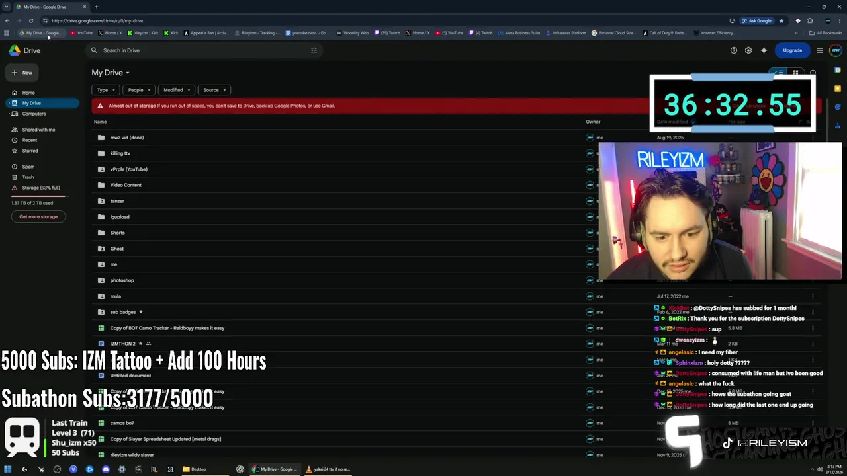Open the Google account avatar
The height and width of the screenshot is (476, 847).
tap(836, 50)
